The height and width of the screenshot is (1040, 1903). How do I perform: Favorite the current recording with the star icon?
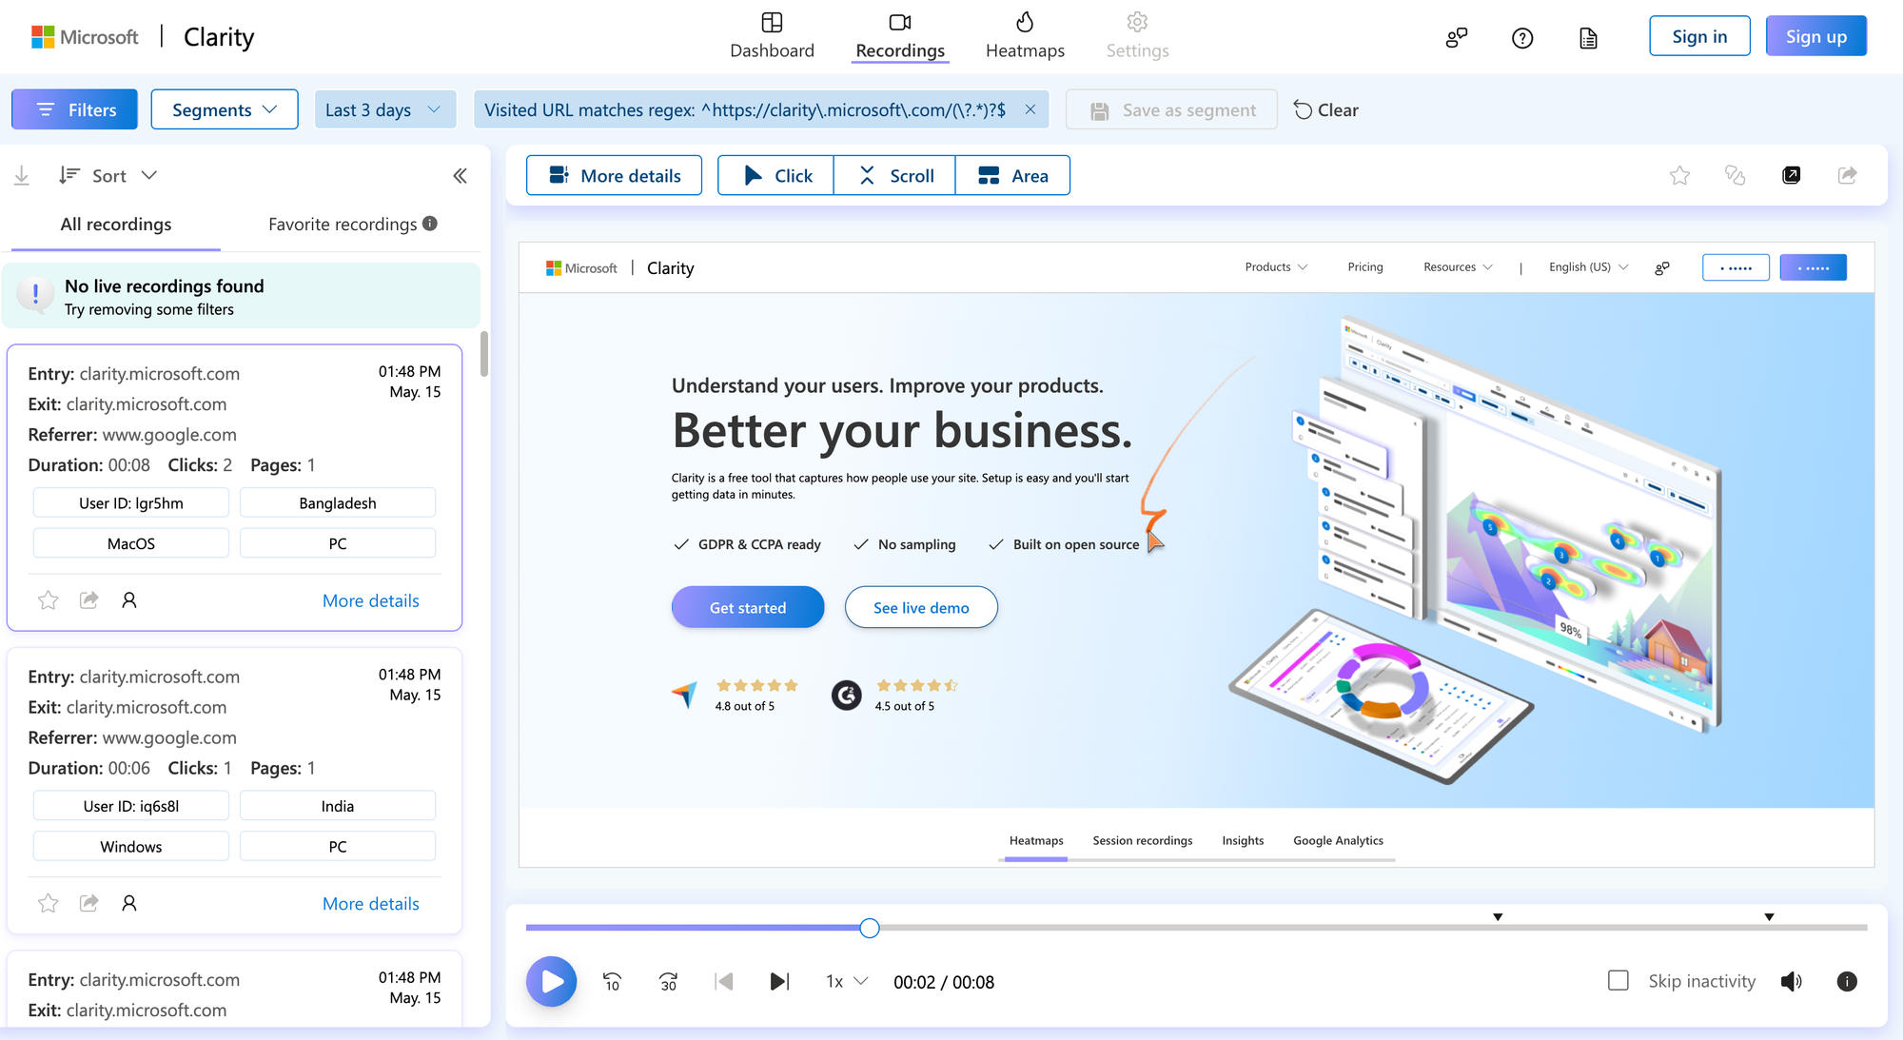[x=1679, y=175]
